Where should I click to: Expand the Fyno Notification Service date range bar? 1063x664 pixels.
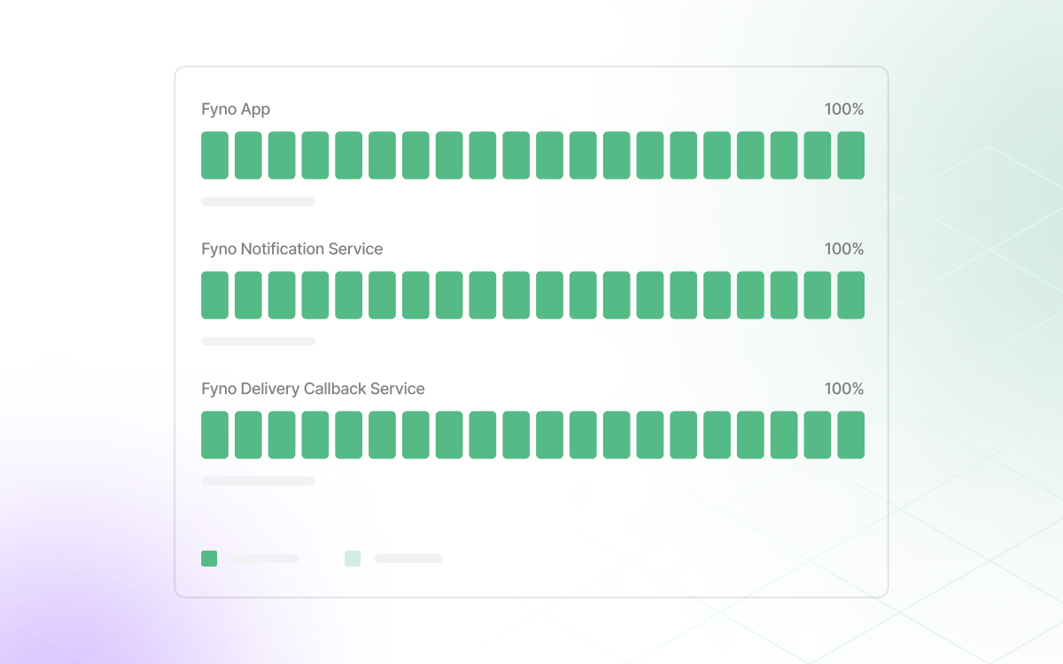(258, 341)
